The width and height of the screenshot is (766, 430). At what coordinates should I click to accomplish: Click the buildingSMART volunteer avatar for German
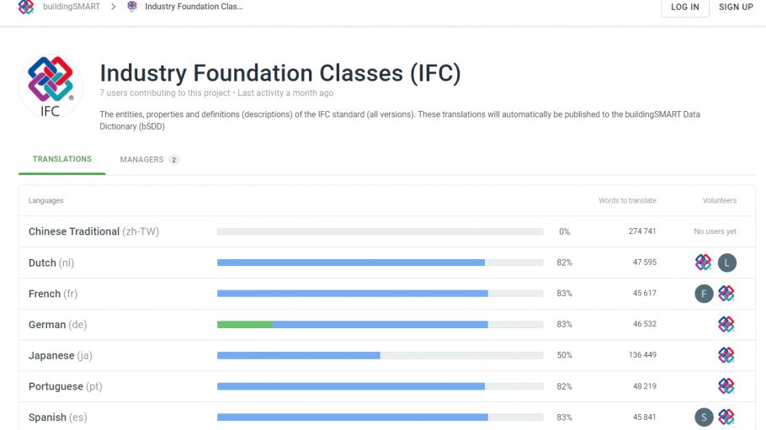pos(726,325)
